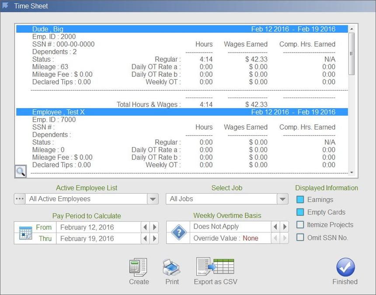Click the Total Hours & Wages label

click(149, 105)
